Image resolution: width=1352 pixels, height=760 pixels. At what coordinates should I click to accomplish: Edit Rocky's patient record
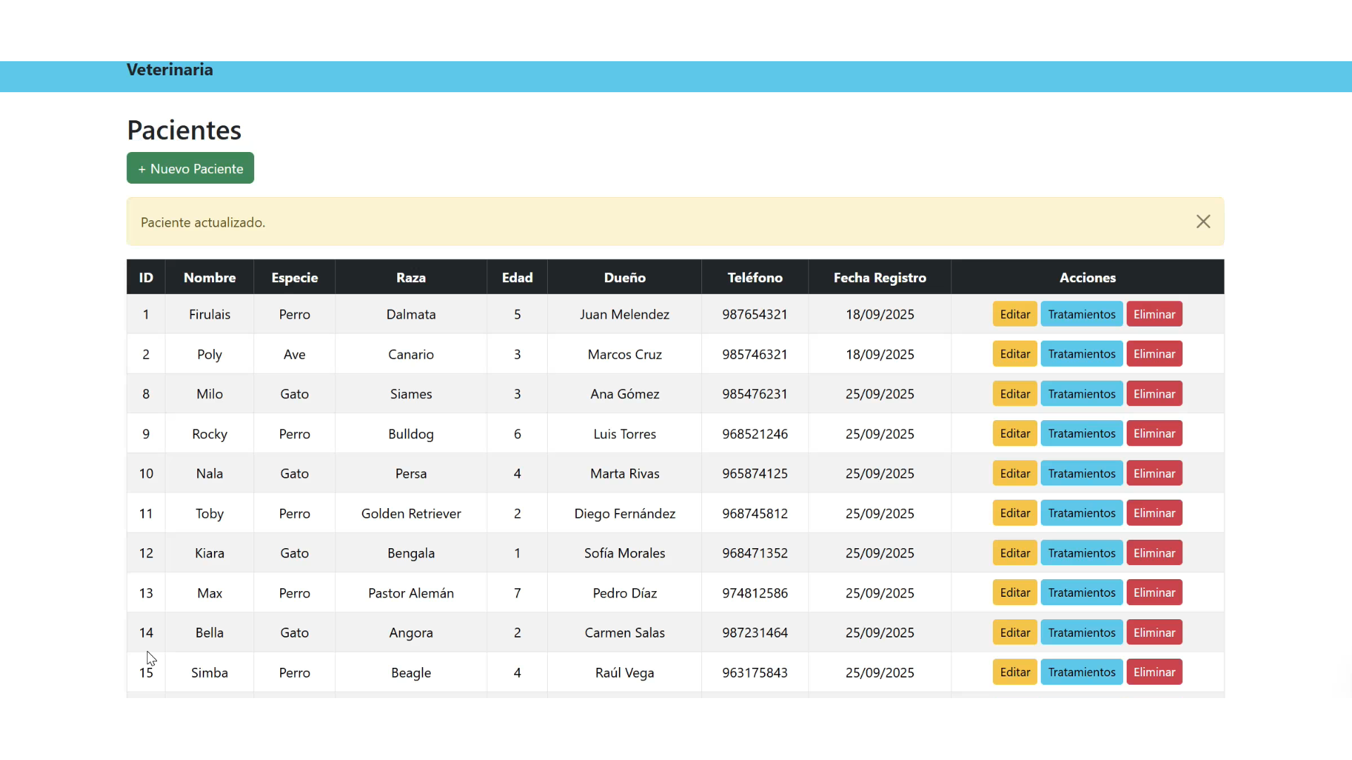point(1014,433)
